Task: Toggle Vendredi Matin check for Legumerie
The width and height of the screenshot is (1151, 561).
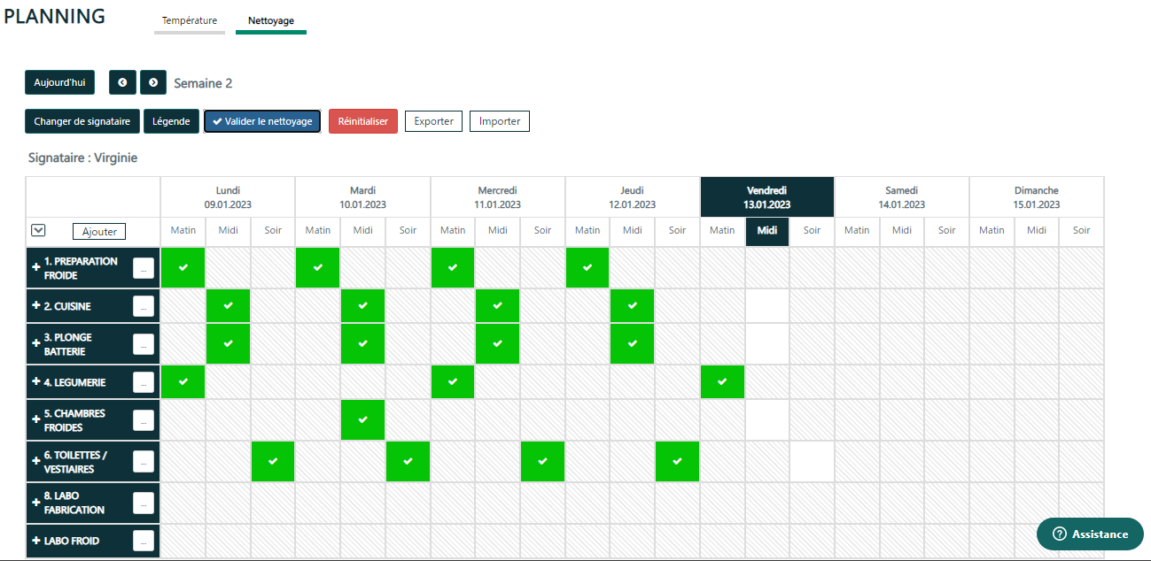Action: tap(722, 382)
